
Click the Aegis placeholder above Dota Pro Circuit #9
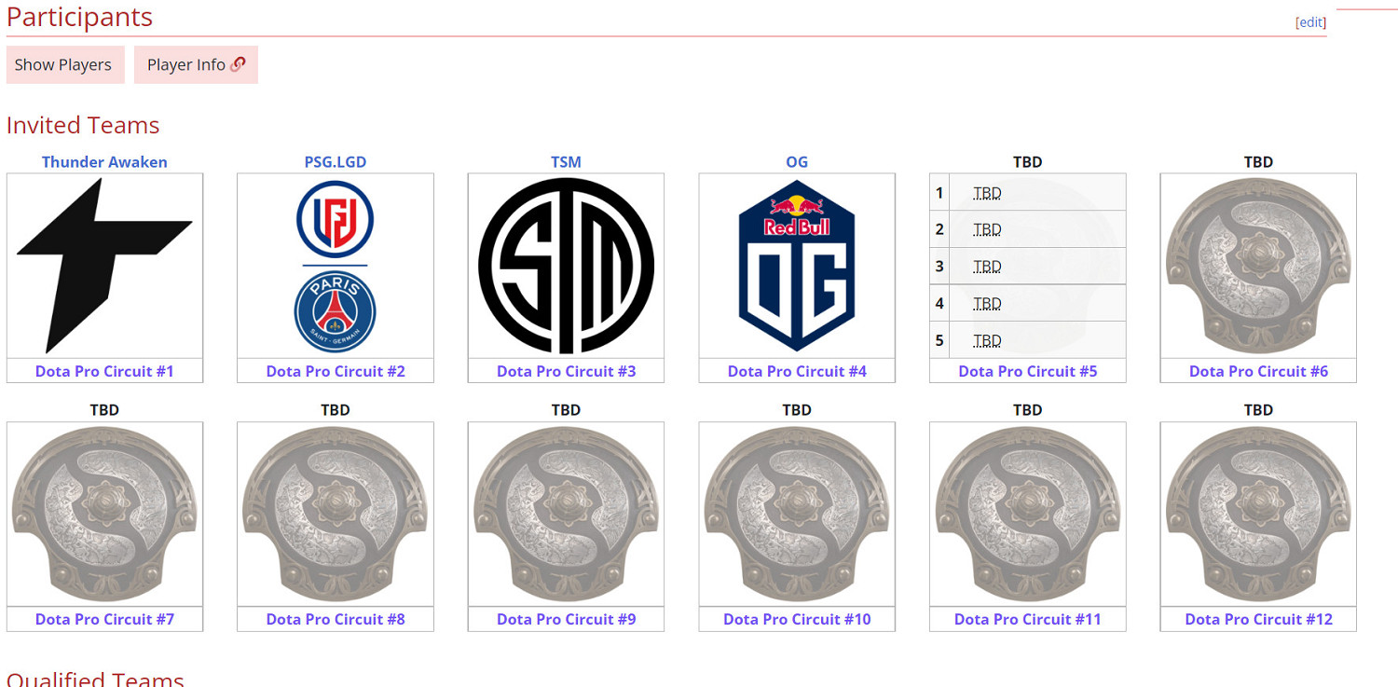pyautogui.click(x=566, y=514)
